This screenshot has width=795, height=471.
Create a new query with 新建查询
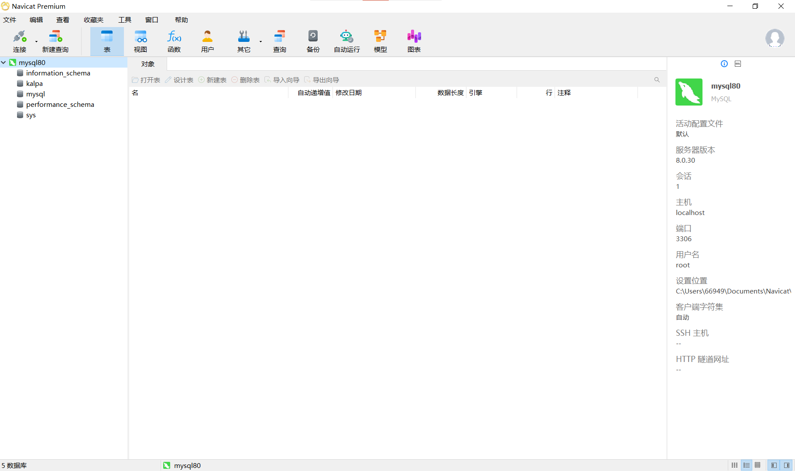coord(55,41)
